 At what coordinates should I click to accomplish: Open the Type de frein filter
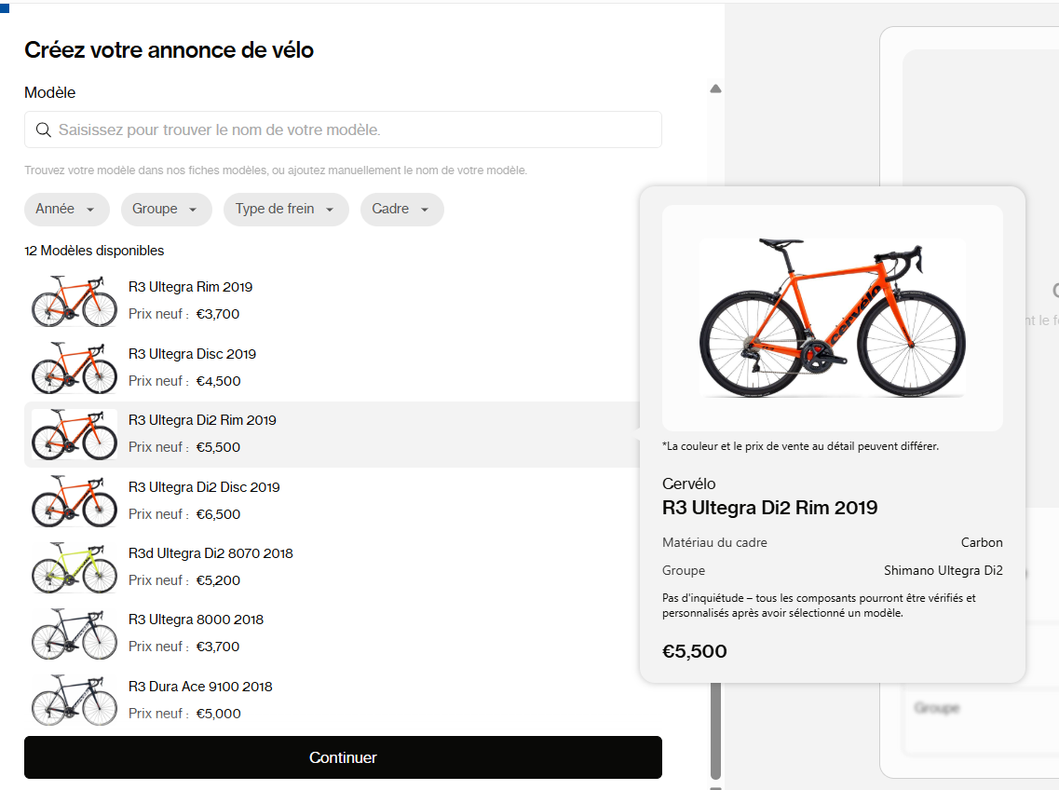285,210
